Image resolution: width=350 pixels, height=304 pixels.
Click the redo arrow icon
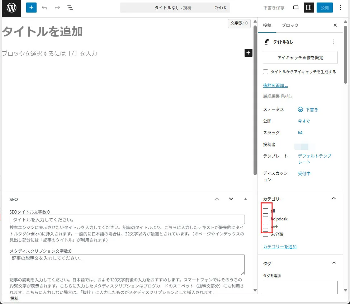point(57,8)
